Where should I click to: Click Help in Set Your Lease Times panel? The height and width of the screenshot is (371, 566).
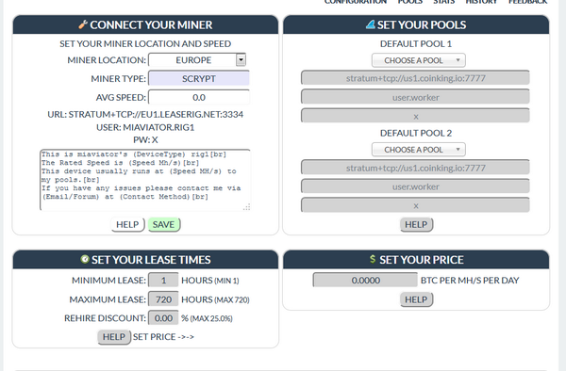[x=114, y=337]
